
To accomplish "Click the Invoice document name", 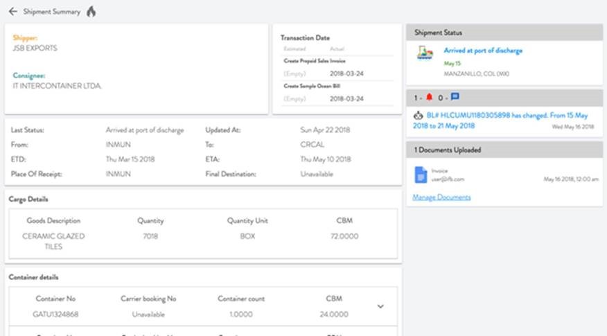I will (439, 170).
